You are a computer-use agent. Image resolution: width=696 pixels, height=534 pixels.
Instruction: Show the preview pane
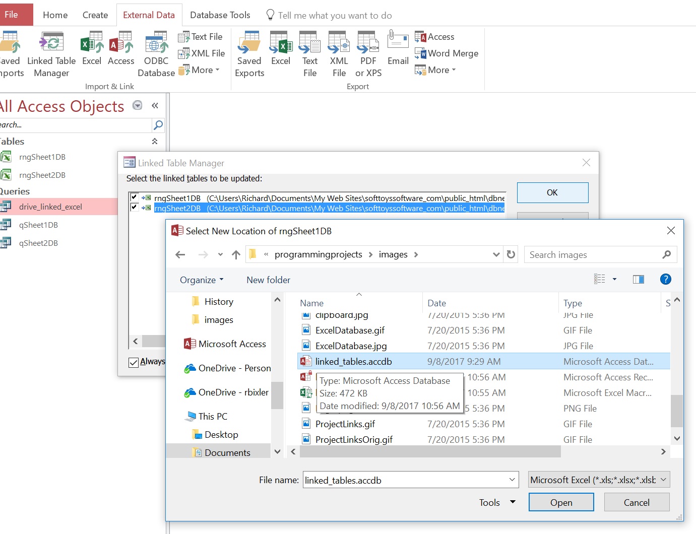pyautogui.click(x=639, y=280)
